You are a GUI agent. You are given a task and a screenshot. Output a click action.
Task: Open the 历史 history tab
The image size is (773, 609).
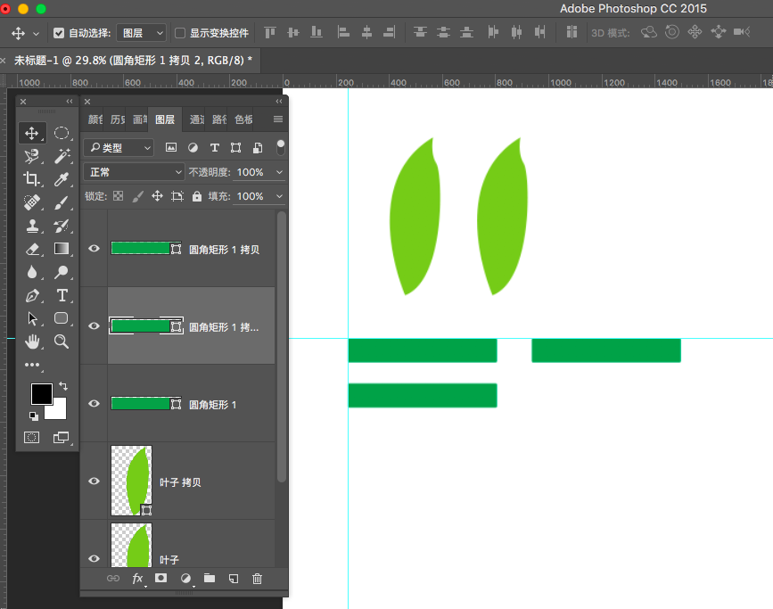click(118, 119)
